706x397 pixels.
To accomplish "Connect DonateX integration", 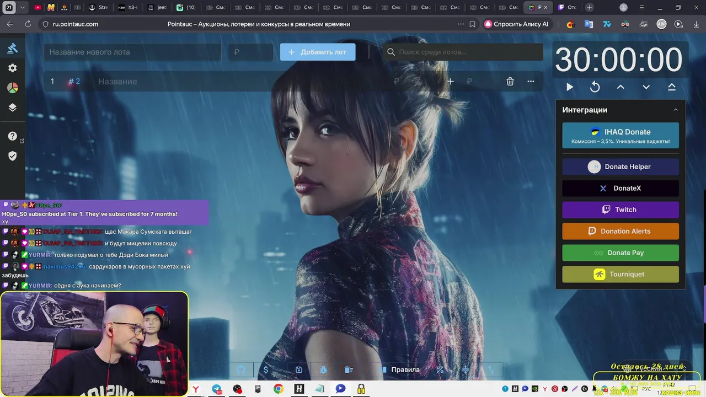I will [x=621, y=188].
